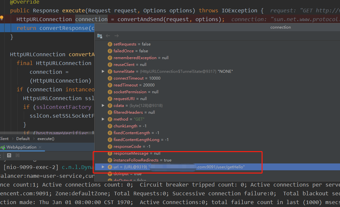Select the responseCode = -1 row
Image resolution: width=340 pixels, height=207 pixels.
[217, 147]
